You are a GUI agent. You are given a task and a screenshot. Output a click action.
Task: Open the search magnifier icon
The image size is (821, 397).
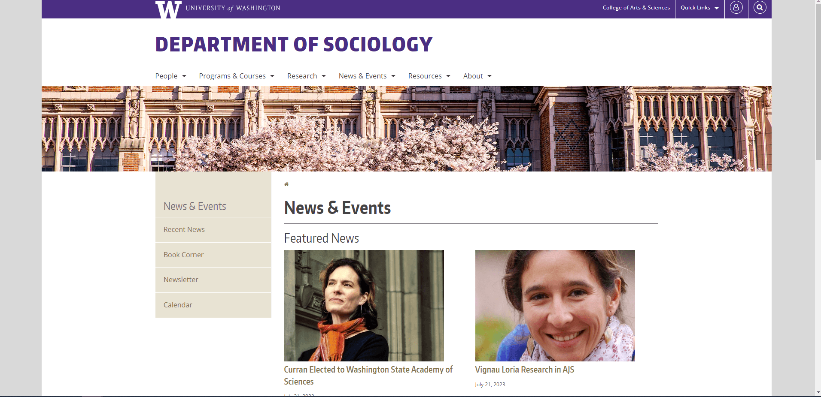click(760, 8)
